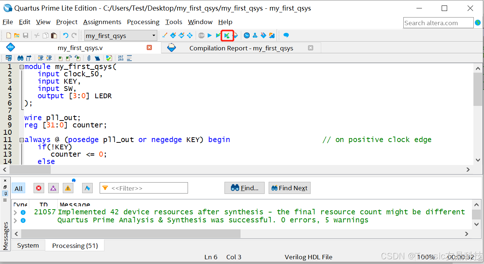The height and width of the screenshot is (264, 484).
Task: Click the Search altera.com field
Action: 438,23
